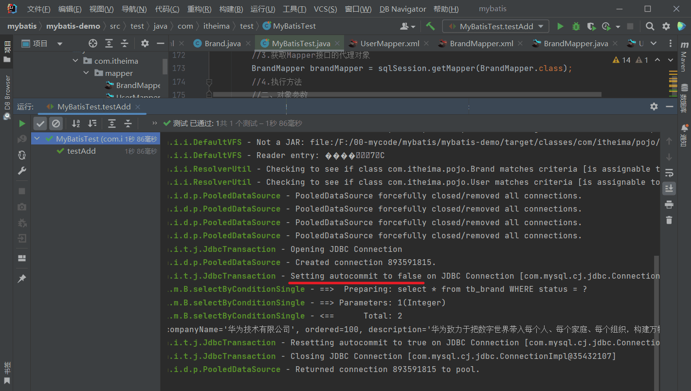Switch to the BrandMapper.xml editor tab
This screenshot has height=391, width=691.
tap(481, 43)
